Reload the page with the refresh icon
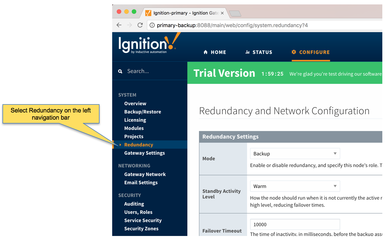387x247 pixels. tap(140, 25)
